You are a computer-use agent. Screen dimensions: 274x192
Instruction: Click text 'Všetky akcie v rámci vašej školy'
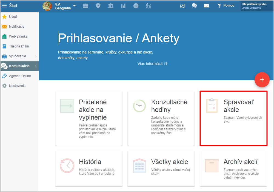[x=170, y=171]
